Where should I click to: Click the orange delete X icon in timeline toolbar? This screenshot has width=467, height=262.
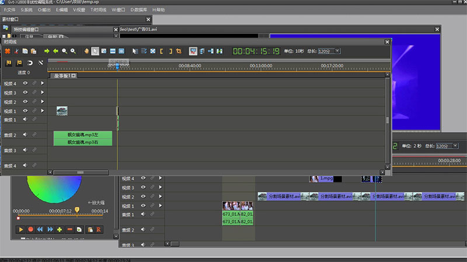pos(8,51)
